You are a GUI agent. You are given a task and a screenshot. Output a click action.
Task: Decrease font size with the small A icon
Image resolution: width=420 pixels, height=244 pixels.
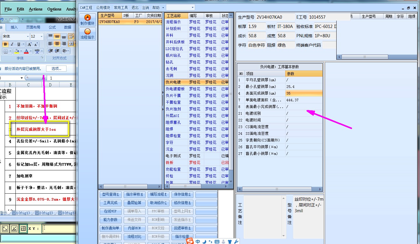[x=36, y=44]
